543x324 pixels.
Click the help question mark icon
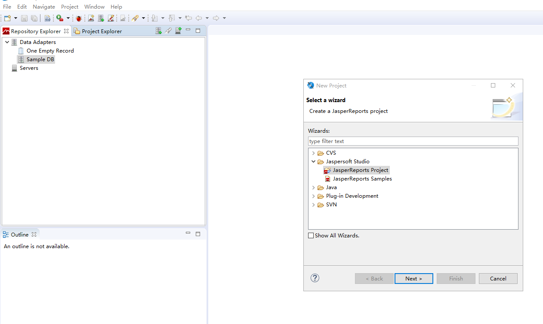click(315, 278)
